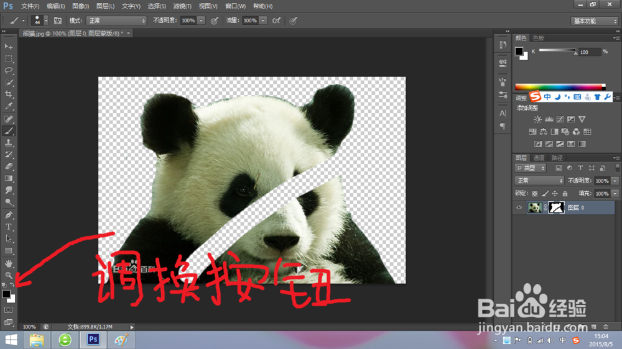Open brush preset picker dropdown
The image size is (622, 349).
47,20
